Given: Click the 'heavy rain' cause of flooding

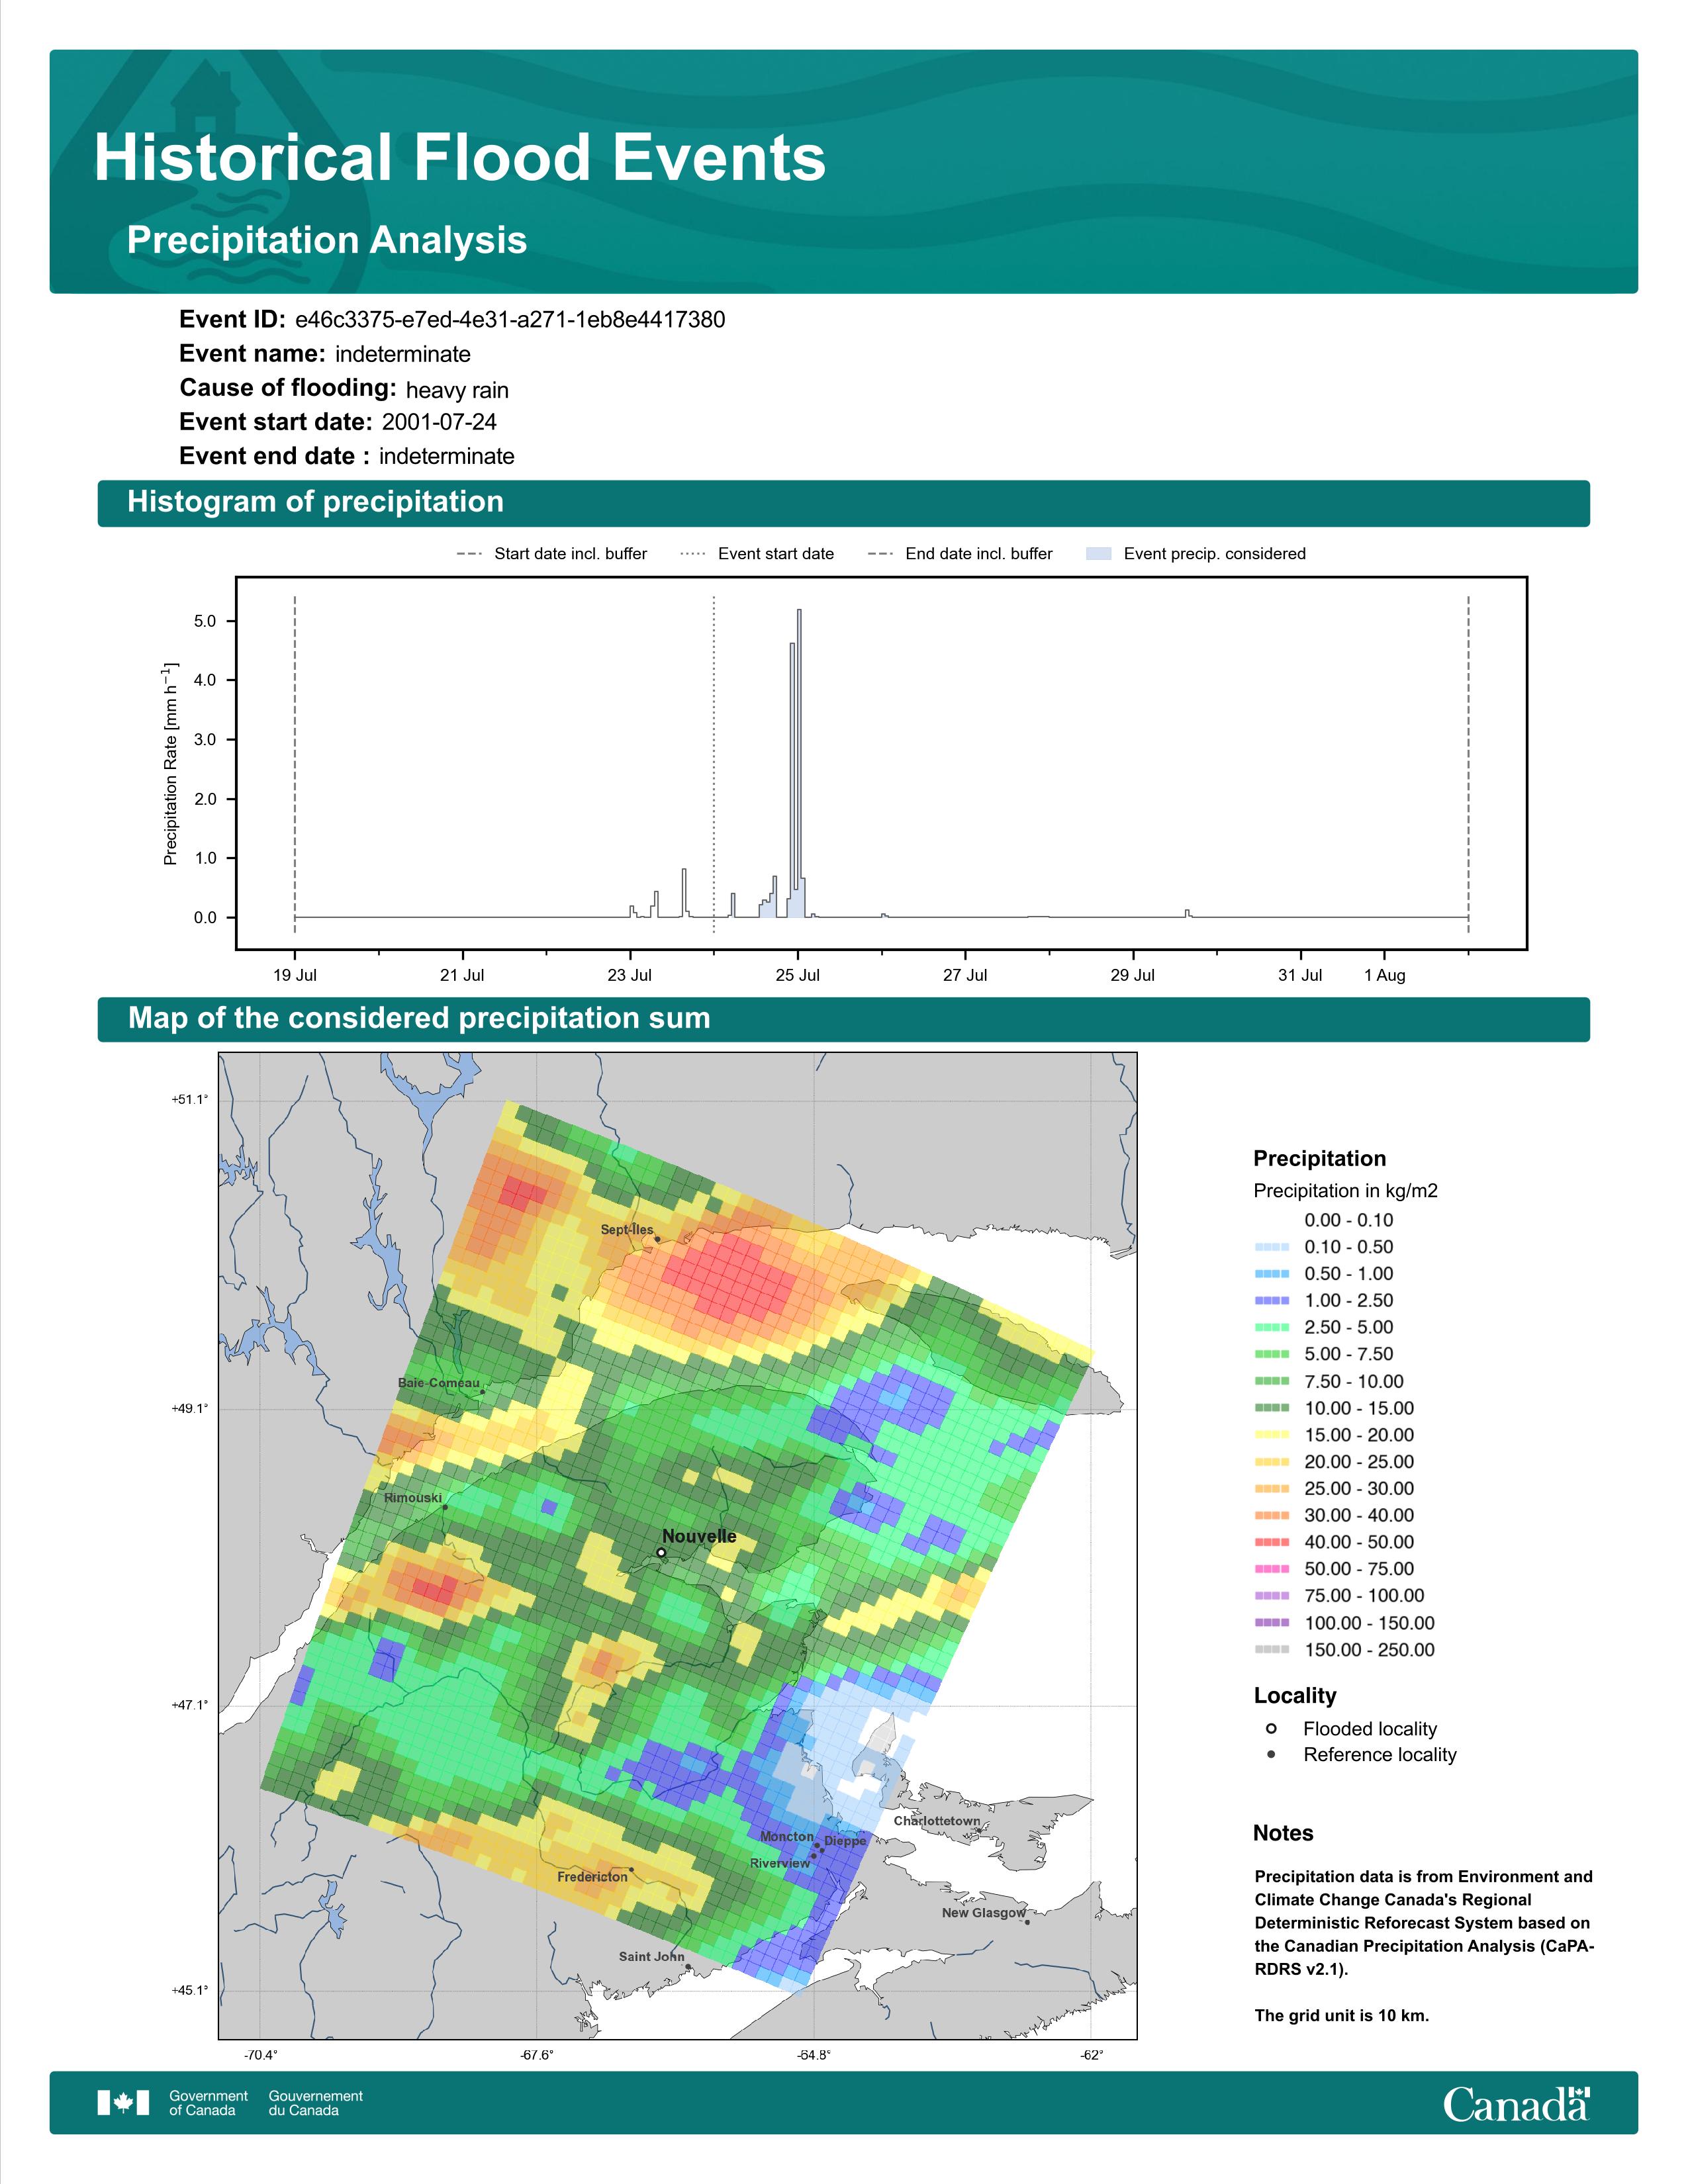Looking at the screenshot, I should coord(457,390).
